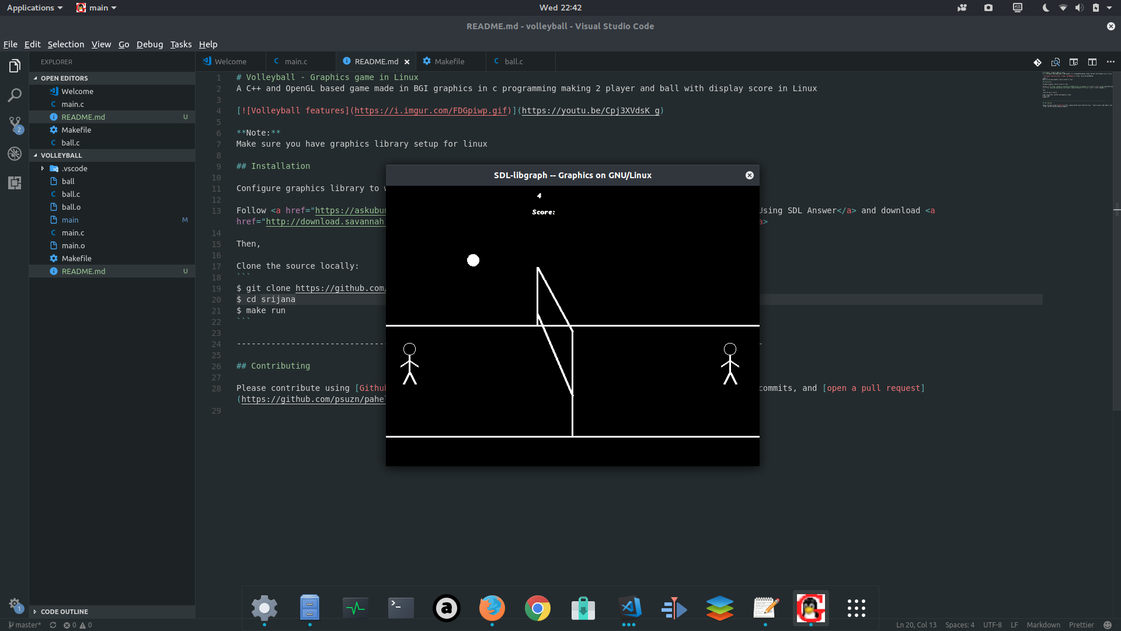Click the clock Wed 22:42 in top bar
The image size is (1121, 631).
tap(560, 8)
